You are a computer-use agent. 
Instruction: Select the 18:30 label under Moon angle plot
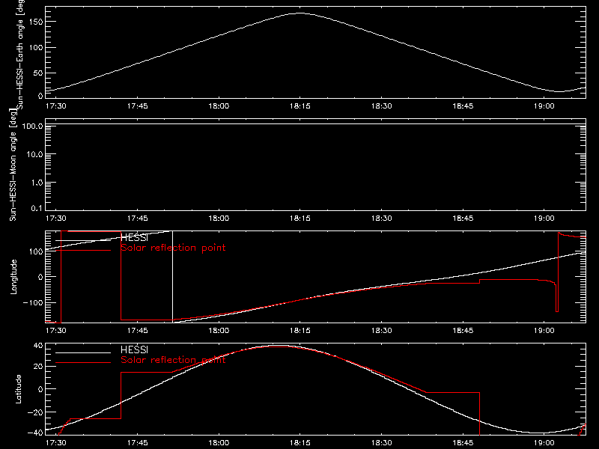[x=381, y=218]
